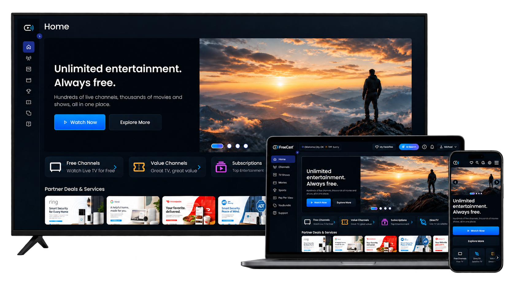Click AI Search on the laptop
This screenshot has height=289, width=513.
409,147
